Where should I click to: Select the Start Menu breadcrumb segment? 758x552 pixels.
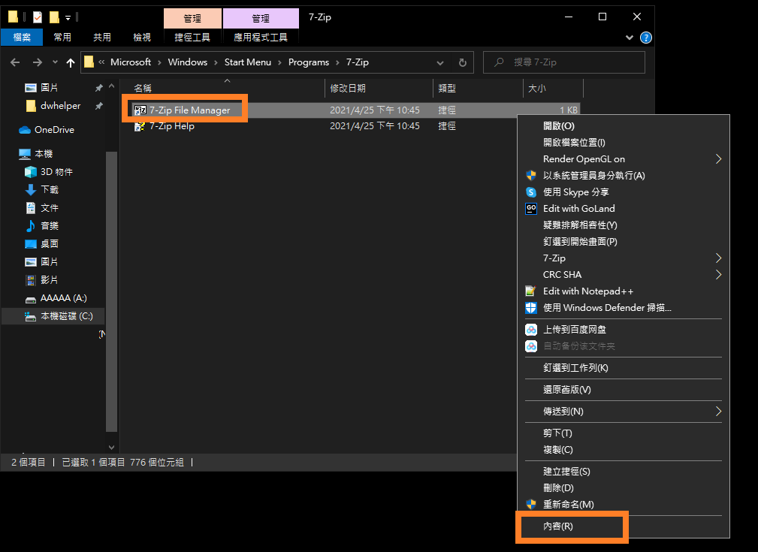(x=247, y=62)
